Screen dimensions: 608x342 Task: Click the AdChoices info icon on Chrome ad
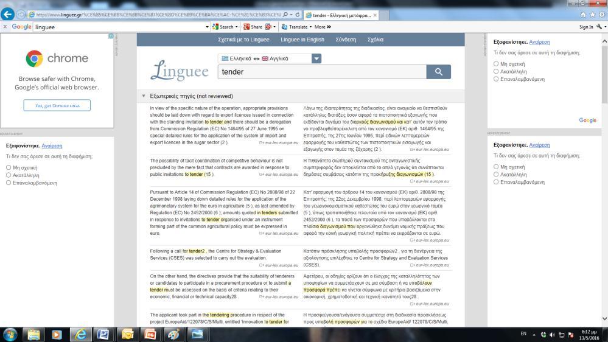[111, 36]
